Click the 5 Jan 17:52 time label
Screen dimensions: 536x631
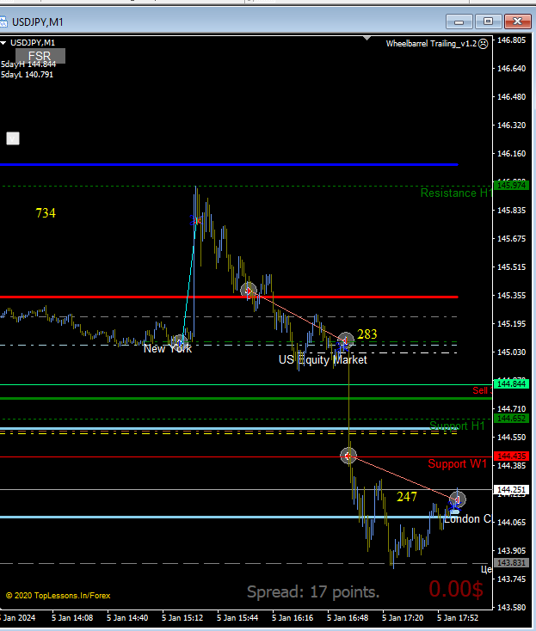(458, 618)
